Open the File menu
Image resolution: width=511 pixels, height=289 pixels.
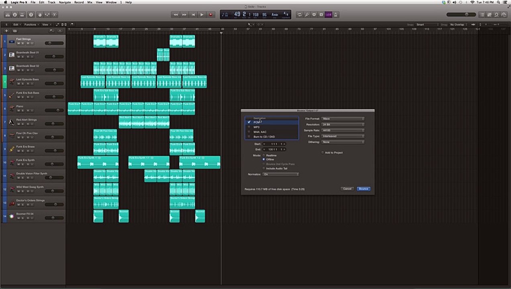point(33,2)
